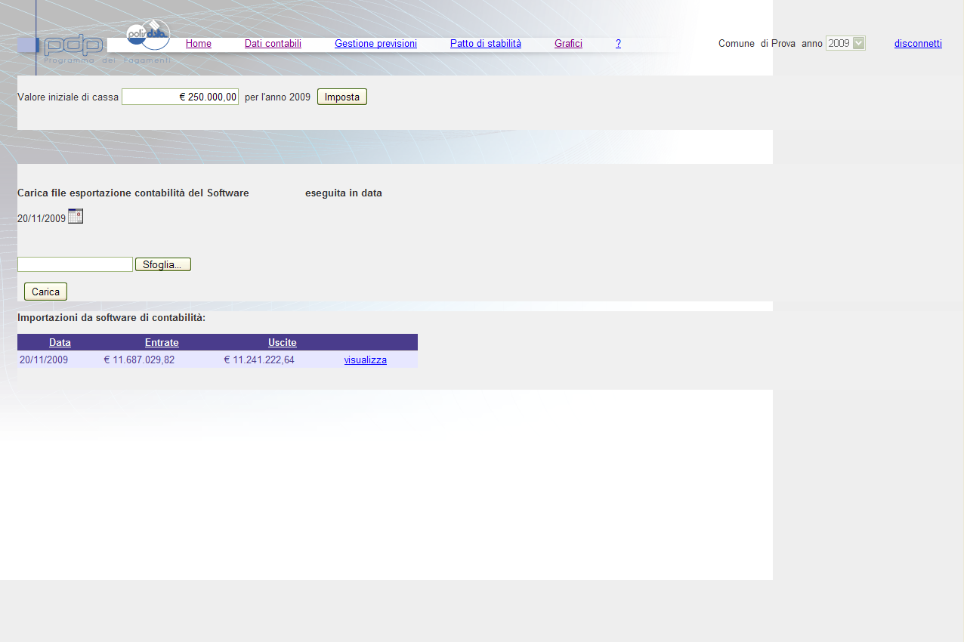Click the polisdata logo
Image resolution: width=967 pixels, height=642 pixels.
click(x=148, y=35)
